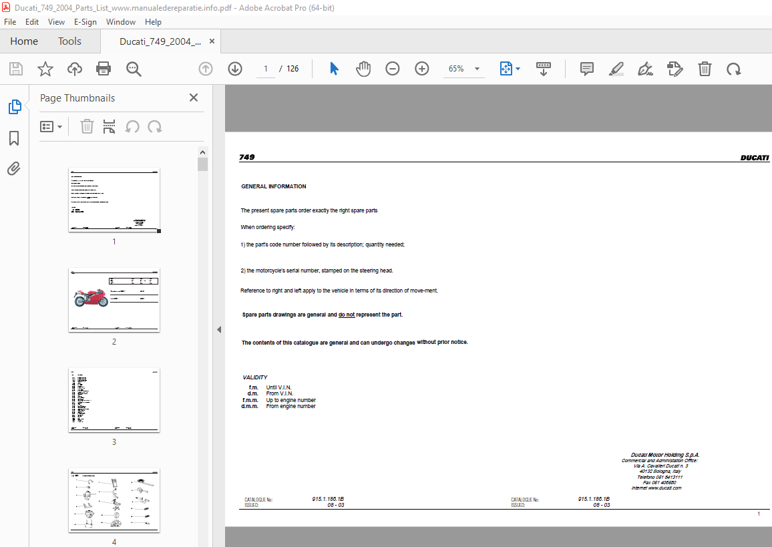Select page 4 thumbnail with parts drawings
772x547 pixels.
pyautogui.click(x=114, y=500)
